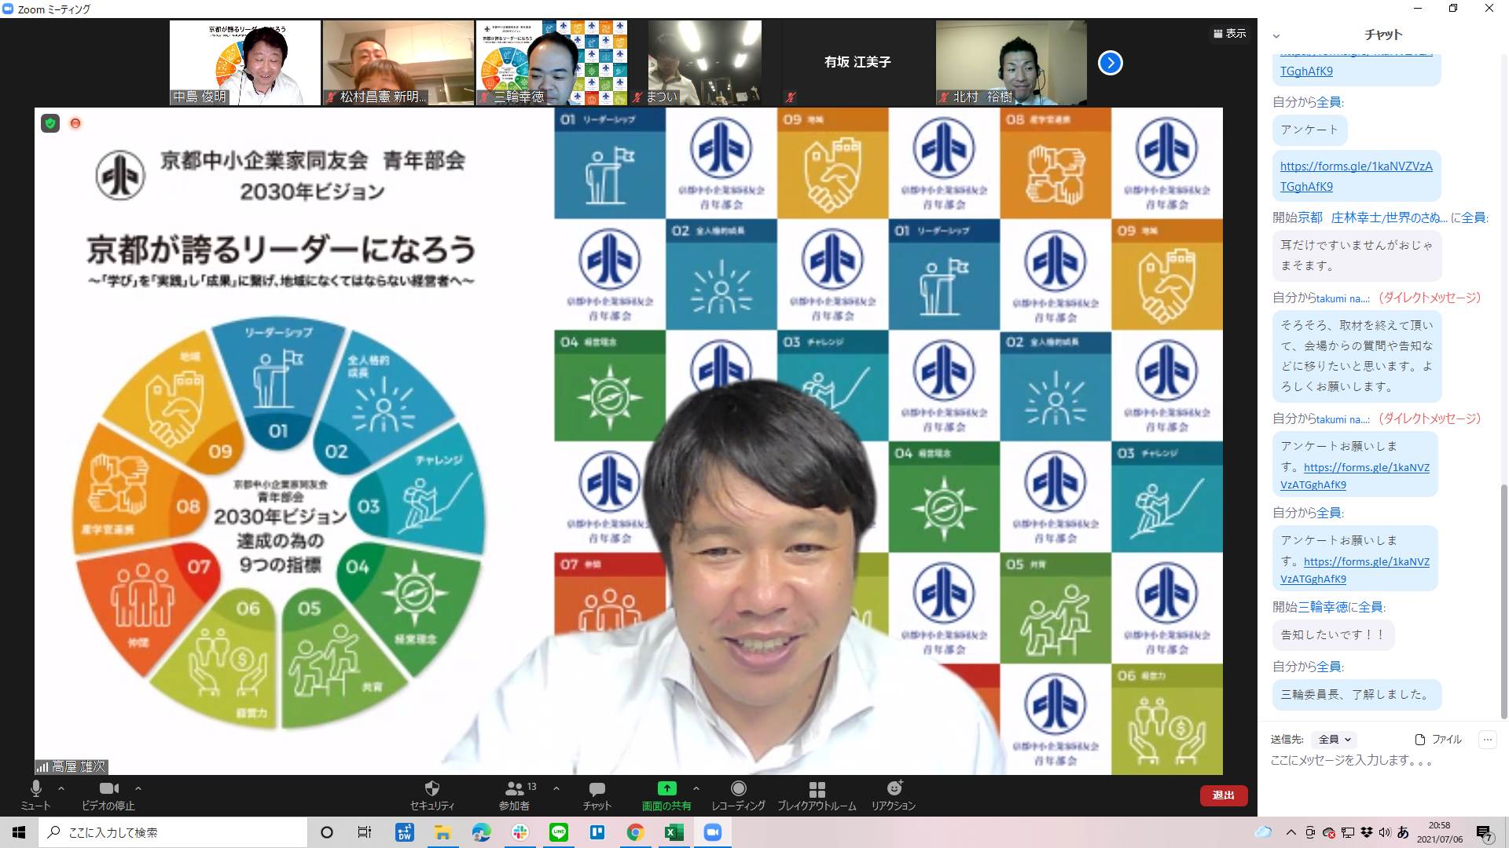The width and height of the screenshot is (1509, 848).
Task: Click 告知したいです！！ chat message
Action: click(x=1333, y=634)
